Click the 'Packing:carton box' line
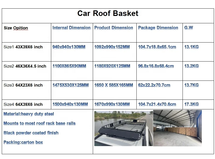Screen dimensions: 215x159 point(23,143)
